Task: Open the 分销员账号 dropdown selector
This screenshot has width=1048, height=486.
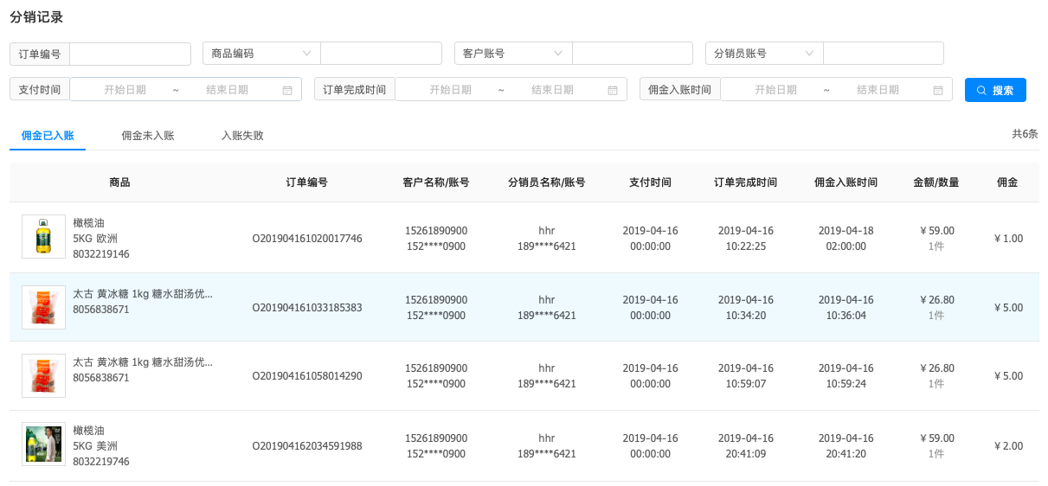Action: point(763,54)
